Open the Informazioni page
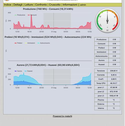Viewport: 125px width, 126px height. [70, 5]
